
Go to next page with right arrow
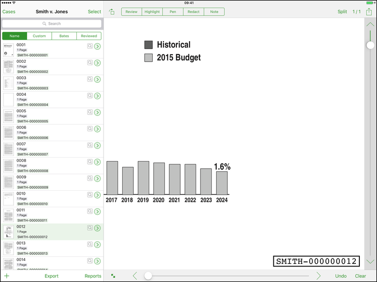tap(318, 276)
